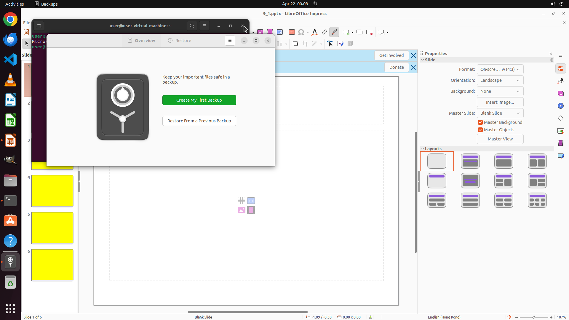Image resolution: width=569 pixels, height=320 pixels.
Task: Click Create My First Backup button
Action: tap(199, 100)
